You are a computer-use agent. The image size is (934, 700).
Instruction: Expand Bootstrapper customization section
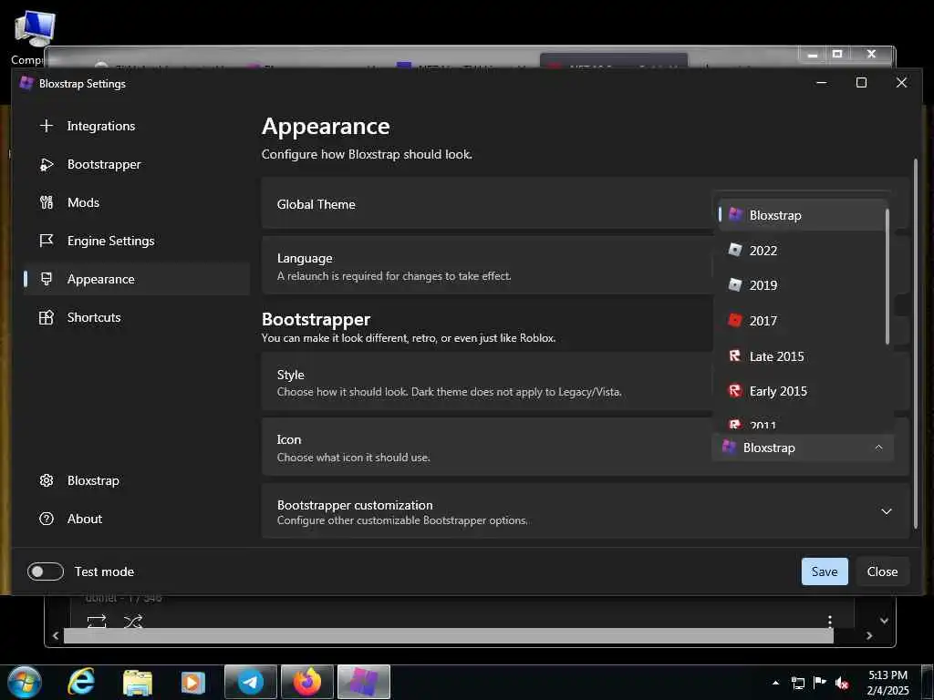coord(586,511)
